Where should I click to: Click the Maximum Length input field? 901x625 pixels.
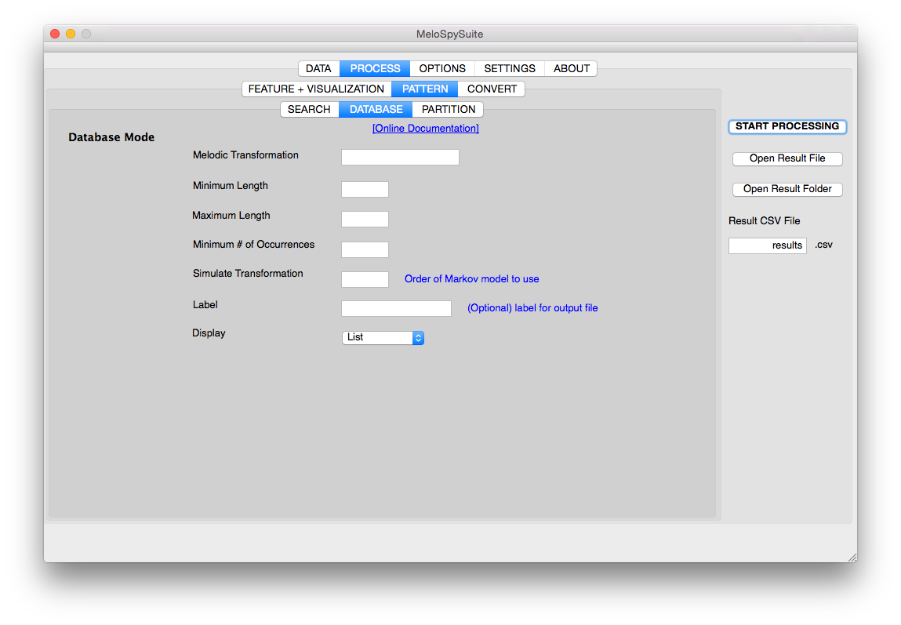click(365, 219)
